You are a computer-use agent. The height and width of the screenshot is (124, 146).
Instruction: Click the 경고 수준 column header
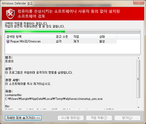pos(63,37)
